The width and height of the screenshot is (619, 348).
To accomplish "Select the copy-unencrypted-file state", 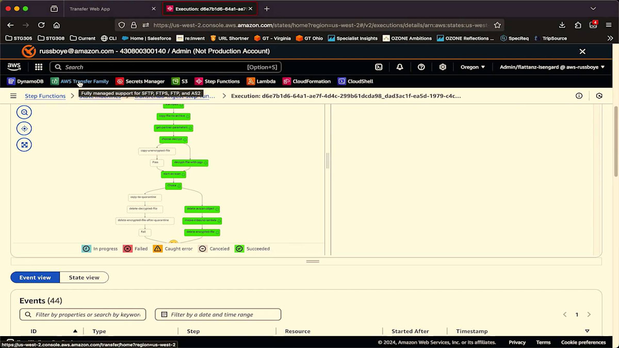I will 157,151.
